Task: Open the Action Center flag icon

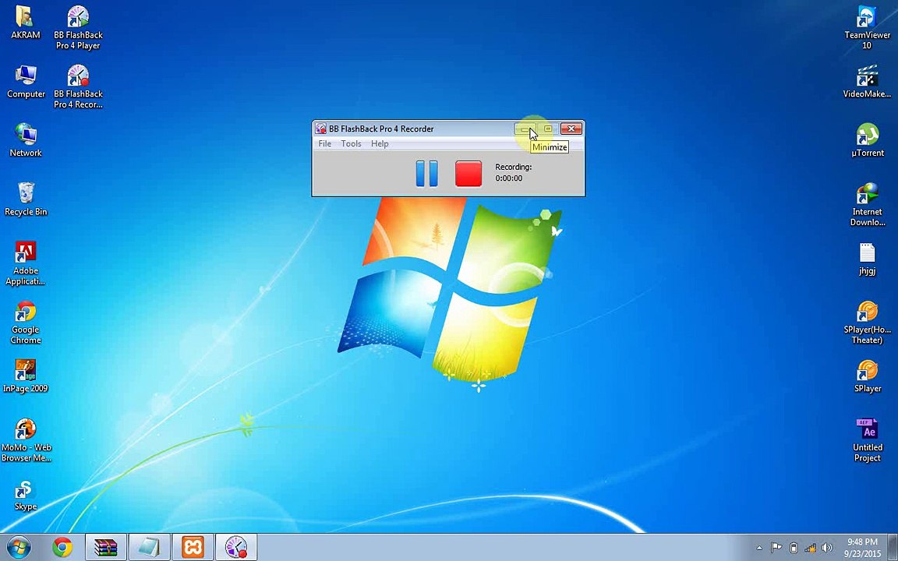Action: point(776,548)
